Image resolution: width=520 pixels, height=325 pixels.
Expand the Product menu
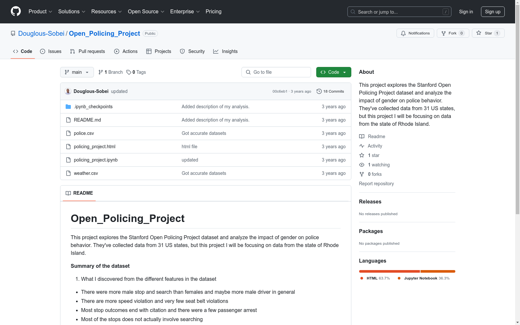coord(40,11)
